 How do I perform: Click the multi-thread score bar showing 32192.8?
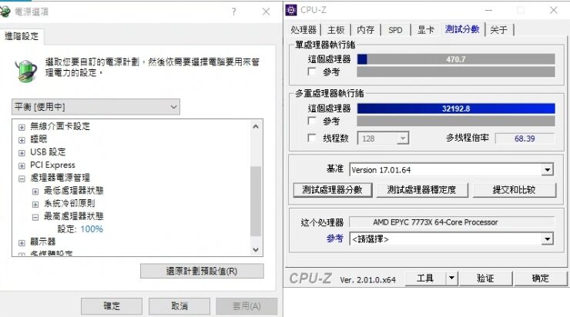(x=456, y=108)
